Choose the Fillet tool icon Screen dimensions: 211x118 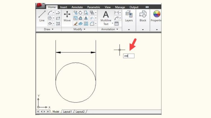(x=92, y=24)
